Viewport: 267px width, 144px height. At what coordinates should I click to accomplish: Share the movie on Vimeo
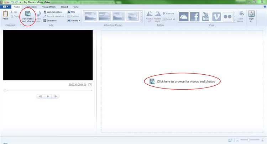pos(216,17)
